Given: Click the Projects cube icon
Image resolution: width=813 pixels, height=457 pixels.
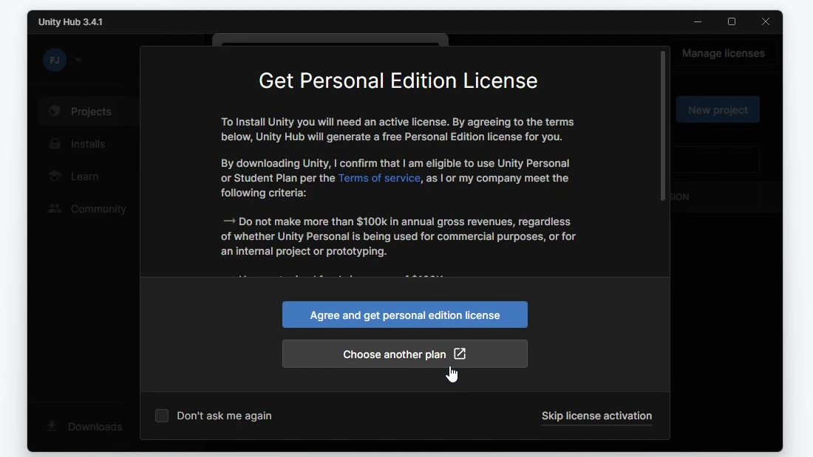Looking at the screenshot, I should coord(55,111).
